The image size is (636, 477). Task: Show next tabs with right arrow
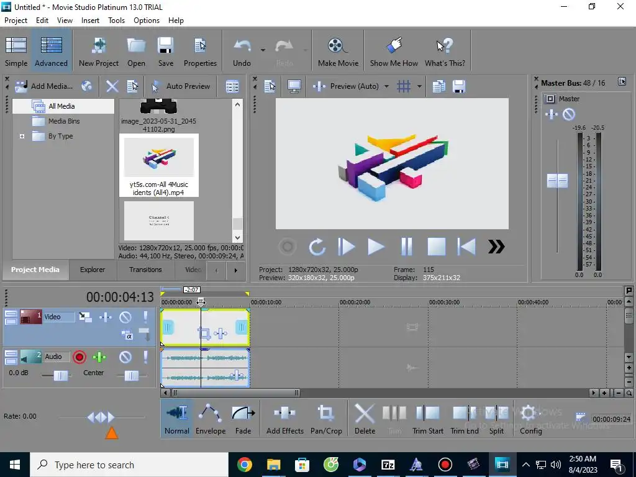pyautogui.click(x=235, y=270)
